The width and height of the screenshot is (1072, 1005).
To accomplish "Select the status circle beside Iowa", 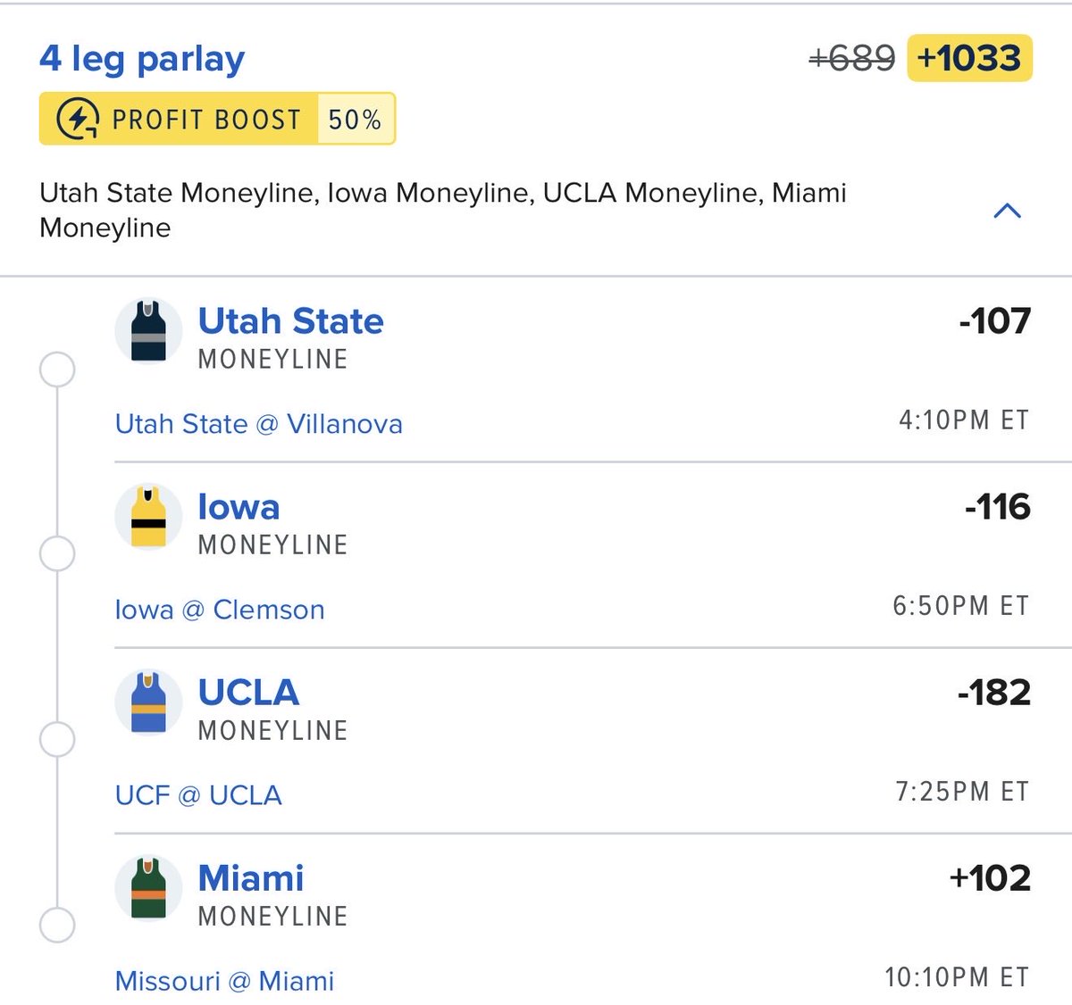I will pos(57,554).
